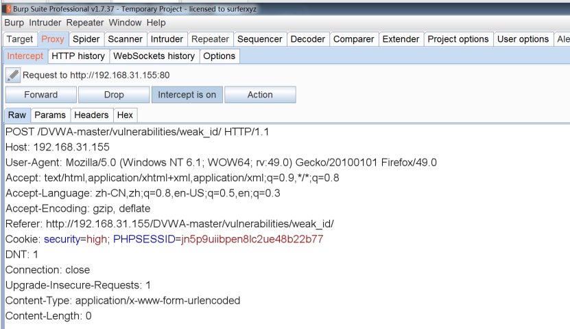This screenshot has height=329, width=570.
Task: Click the Accept-Language header line
Action: pos(143,193)
